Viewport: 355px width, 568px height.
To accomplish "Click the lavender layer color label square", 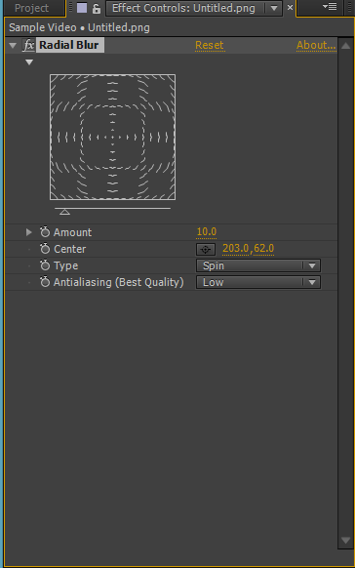I will pos(82,8).
